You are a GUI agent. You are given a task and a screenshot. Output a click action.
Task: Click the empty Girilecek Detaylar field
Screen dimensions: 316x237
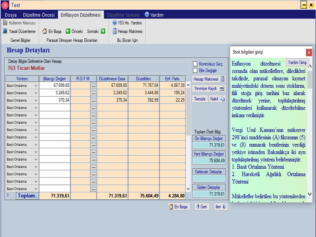click(209, 179)
